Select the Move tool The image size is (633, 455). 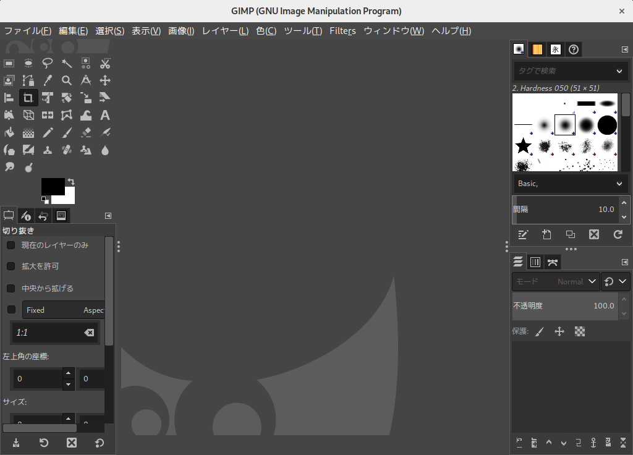click(105, 80)
